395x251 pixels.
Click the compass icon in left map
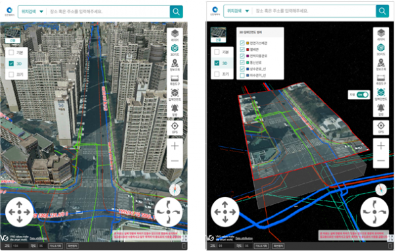coord(175,190)
